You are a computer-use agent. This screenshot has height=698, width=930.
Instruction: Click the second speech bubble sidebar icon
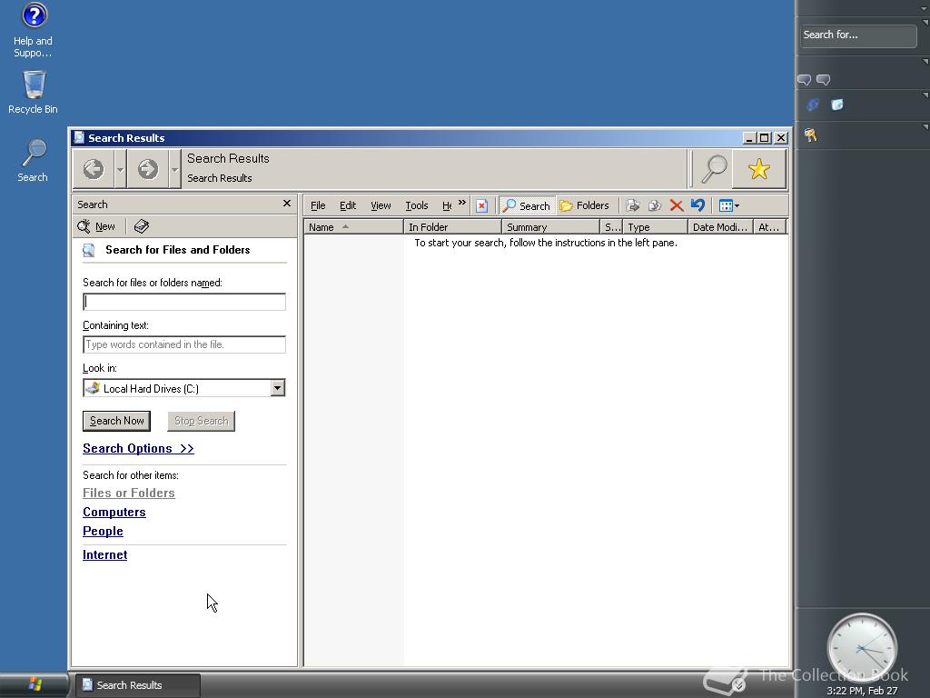[823, 80]
